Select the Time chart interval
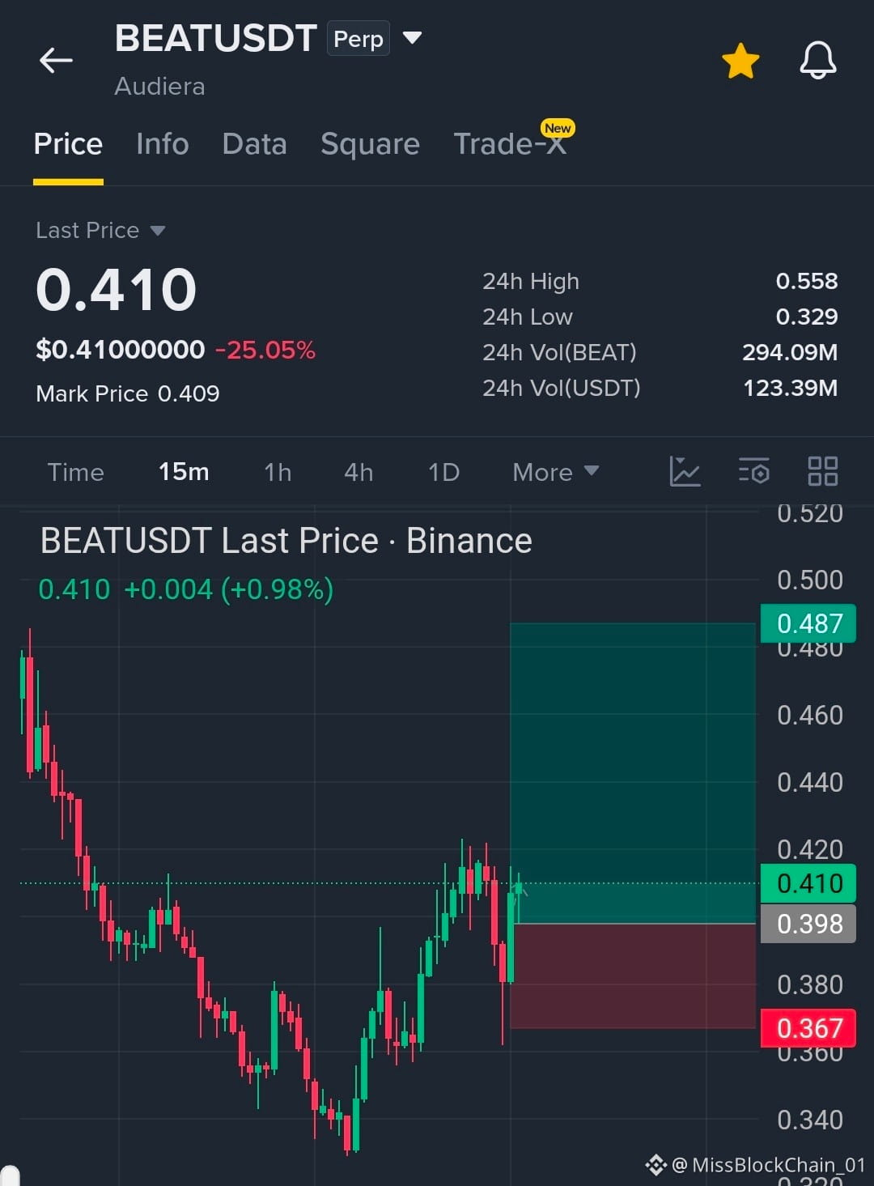 (75, 472)
